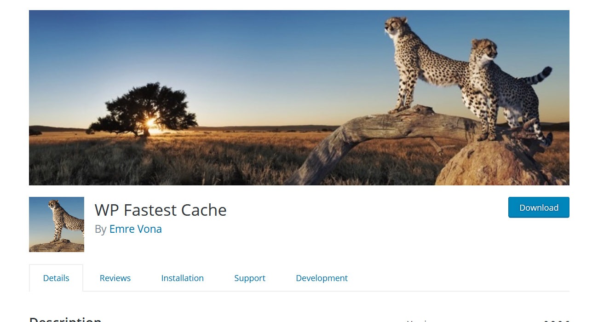598x322 pixels.
Task: Click the word By before the author name
Action: pos(101,229)
